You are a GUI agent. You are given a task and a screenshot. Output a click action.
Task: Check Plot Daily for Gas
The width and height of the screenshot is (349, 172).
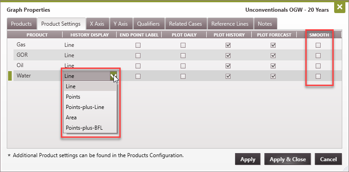tap(183, 45)
